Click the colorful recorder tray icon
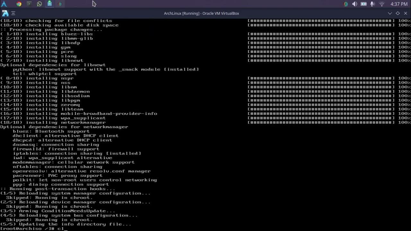 [345, 4]
